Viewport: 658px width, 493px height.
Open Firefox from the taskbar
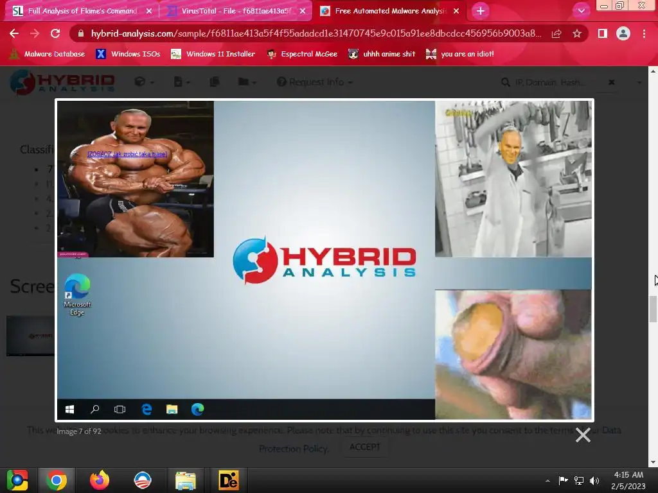[x=100, y=480]
